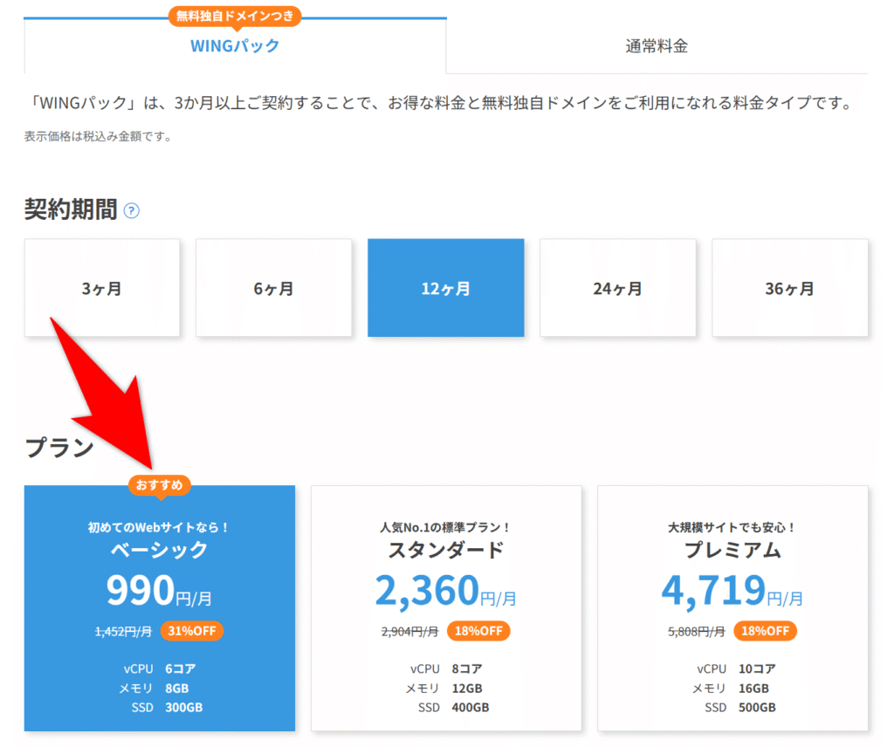Select the ベーシック plan title
The height and width of the screenshot is (747, 894).
[x=159, y=550]
